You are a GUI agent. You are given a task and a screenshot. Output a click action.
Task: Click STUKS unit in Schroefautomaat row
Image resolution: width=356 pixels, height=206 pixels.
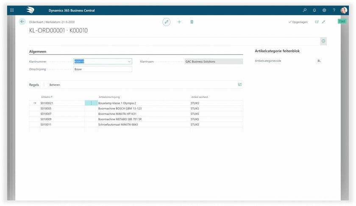click(195, 125)
